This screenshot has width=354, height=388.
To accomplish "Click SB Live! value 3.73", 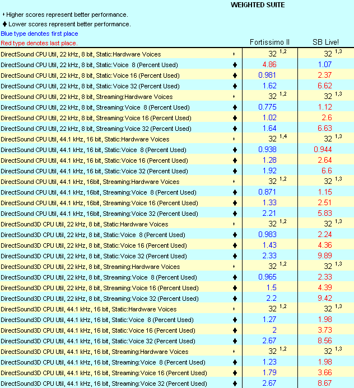I will coord(325,330).
